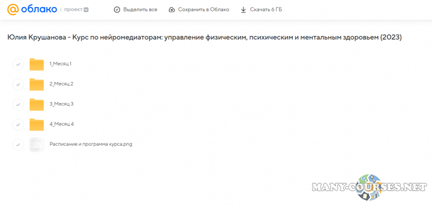Click the 3_Месяц 3 folder name
This screenshot has height=205, width=432.
point(62,104)
